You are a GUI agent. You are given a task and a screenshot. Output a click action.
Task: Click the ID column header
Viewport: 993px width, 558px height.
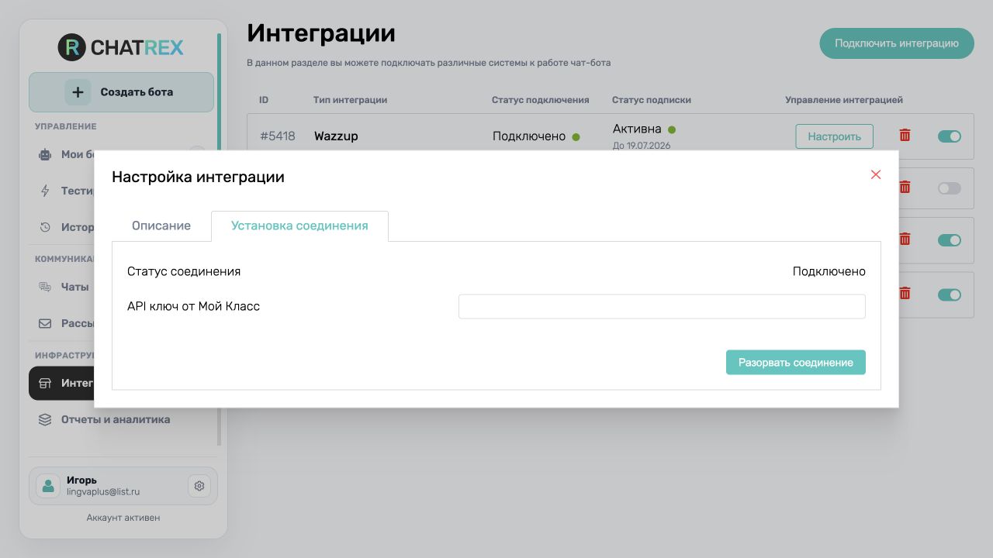coord(264,100)
